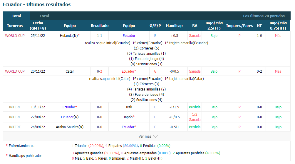Click the Impares/Pares column header

239,26
